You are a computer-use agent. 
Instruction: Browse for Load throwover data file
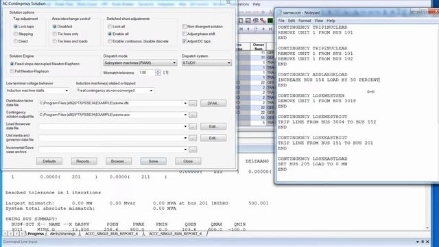pos(193,126)
